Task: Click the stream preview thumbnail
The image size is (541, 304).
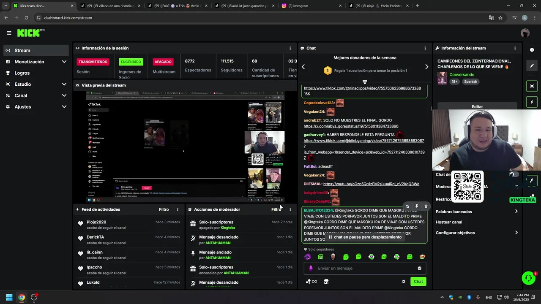Action: [x=185, y=147]
